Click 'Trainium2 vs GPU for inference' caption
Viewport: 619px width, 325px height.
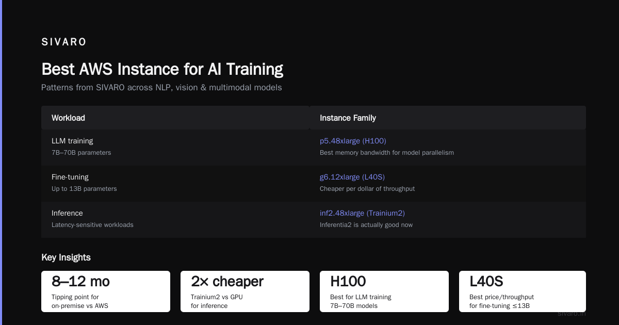click(x=217, y=301)
